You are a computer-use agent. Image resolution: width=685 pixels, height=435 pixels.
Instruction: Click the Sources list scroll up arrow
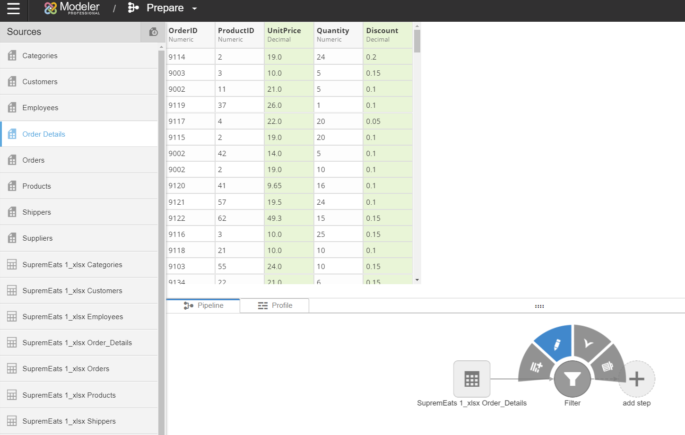[x=161, y=47]
